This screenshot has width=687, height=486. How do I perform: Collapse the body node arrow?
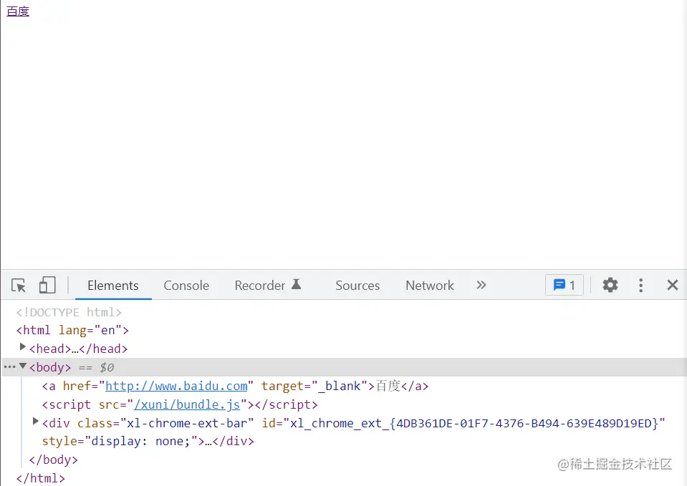[x=23, y=365]
